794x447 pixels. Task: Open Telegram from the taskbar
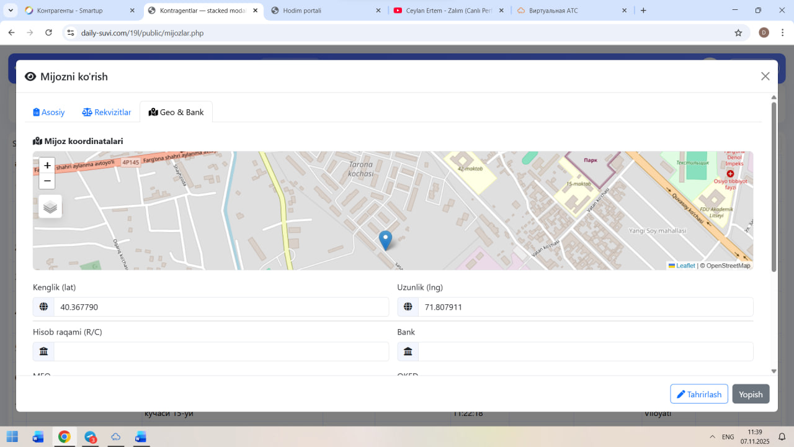[x=91, y=437]
